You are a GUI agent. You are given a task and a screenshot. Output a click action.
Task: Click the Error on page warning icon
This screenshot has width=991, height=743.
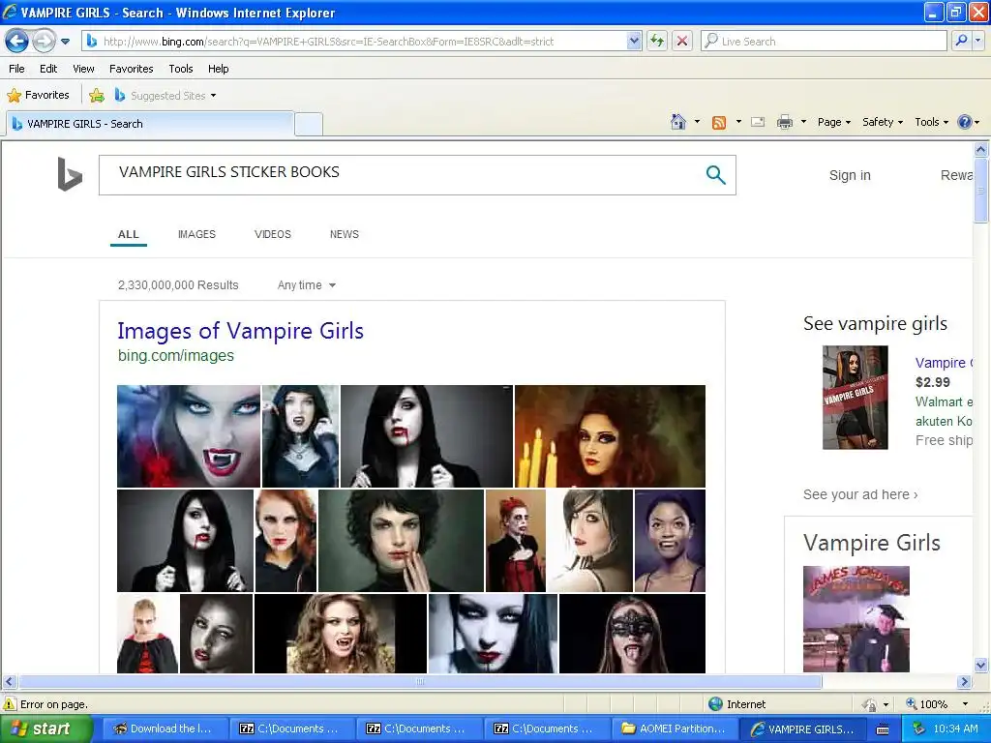click(x=10, y=704)
